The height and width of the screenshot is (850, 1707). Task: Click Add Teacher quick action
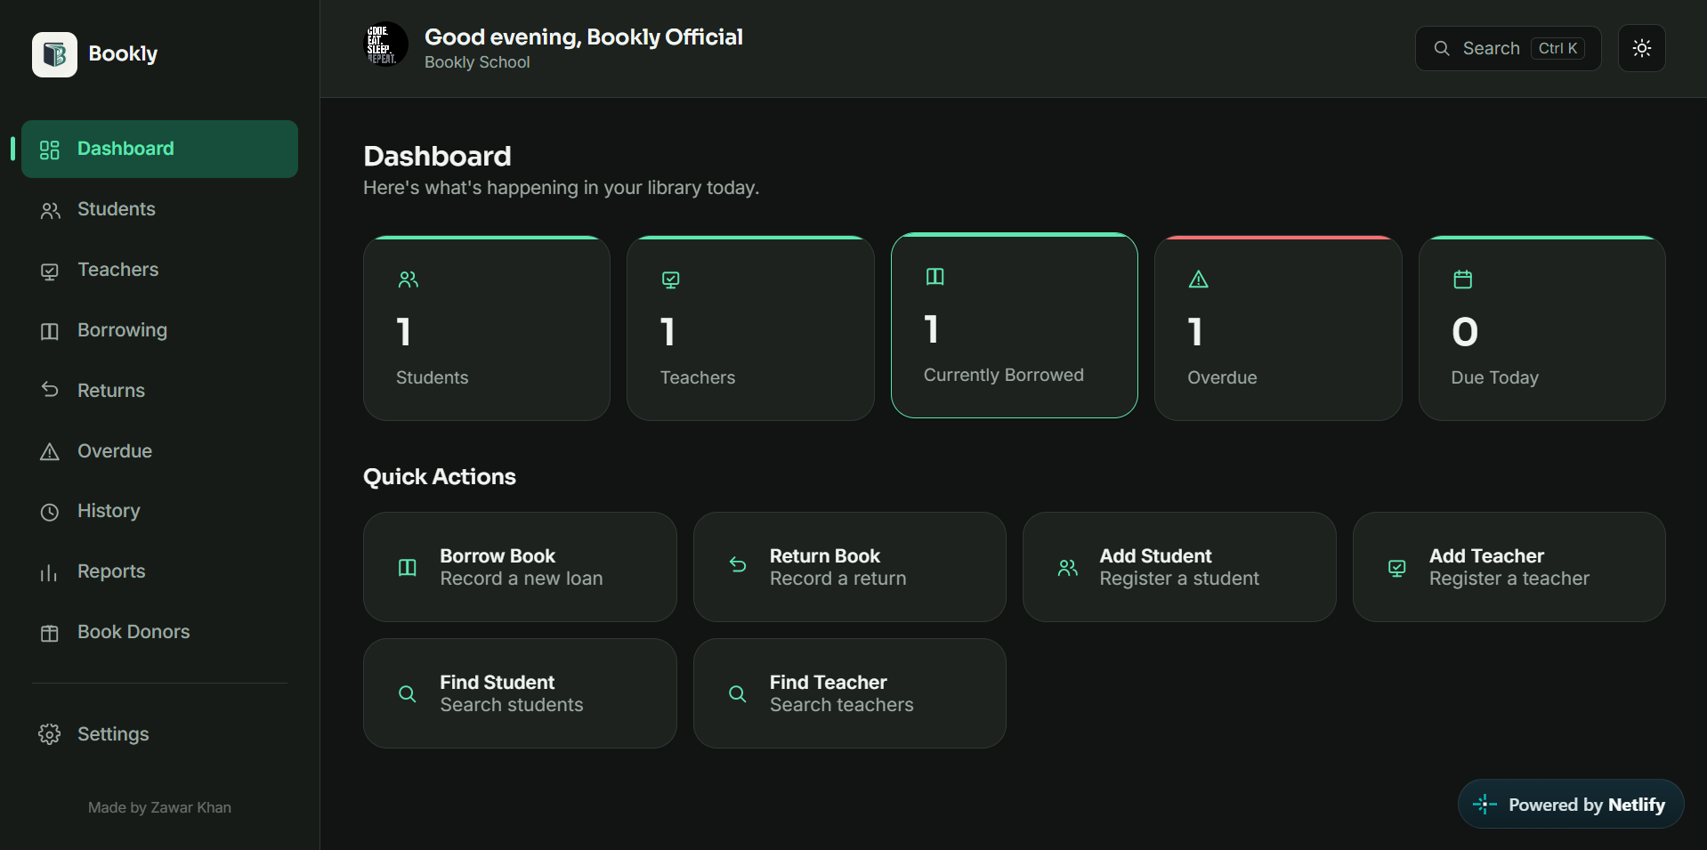tap(1509, 567)
